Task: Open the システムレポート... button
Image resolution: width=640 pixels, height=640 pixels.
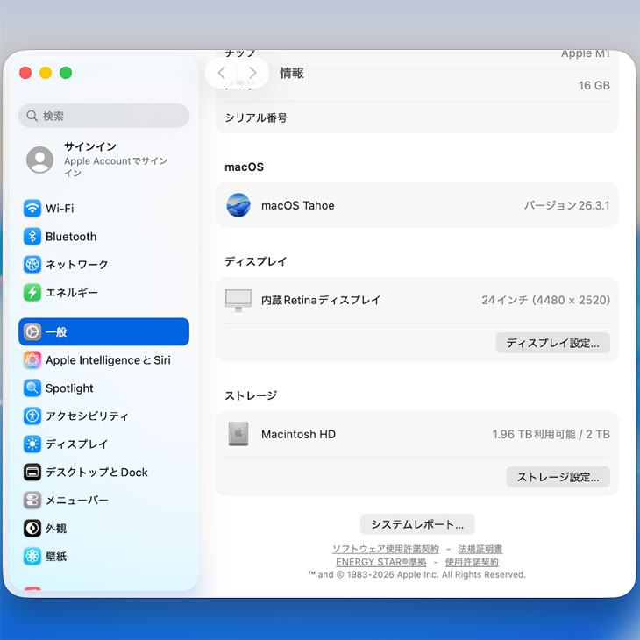Action: coord(417,524)
